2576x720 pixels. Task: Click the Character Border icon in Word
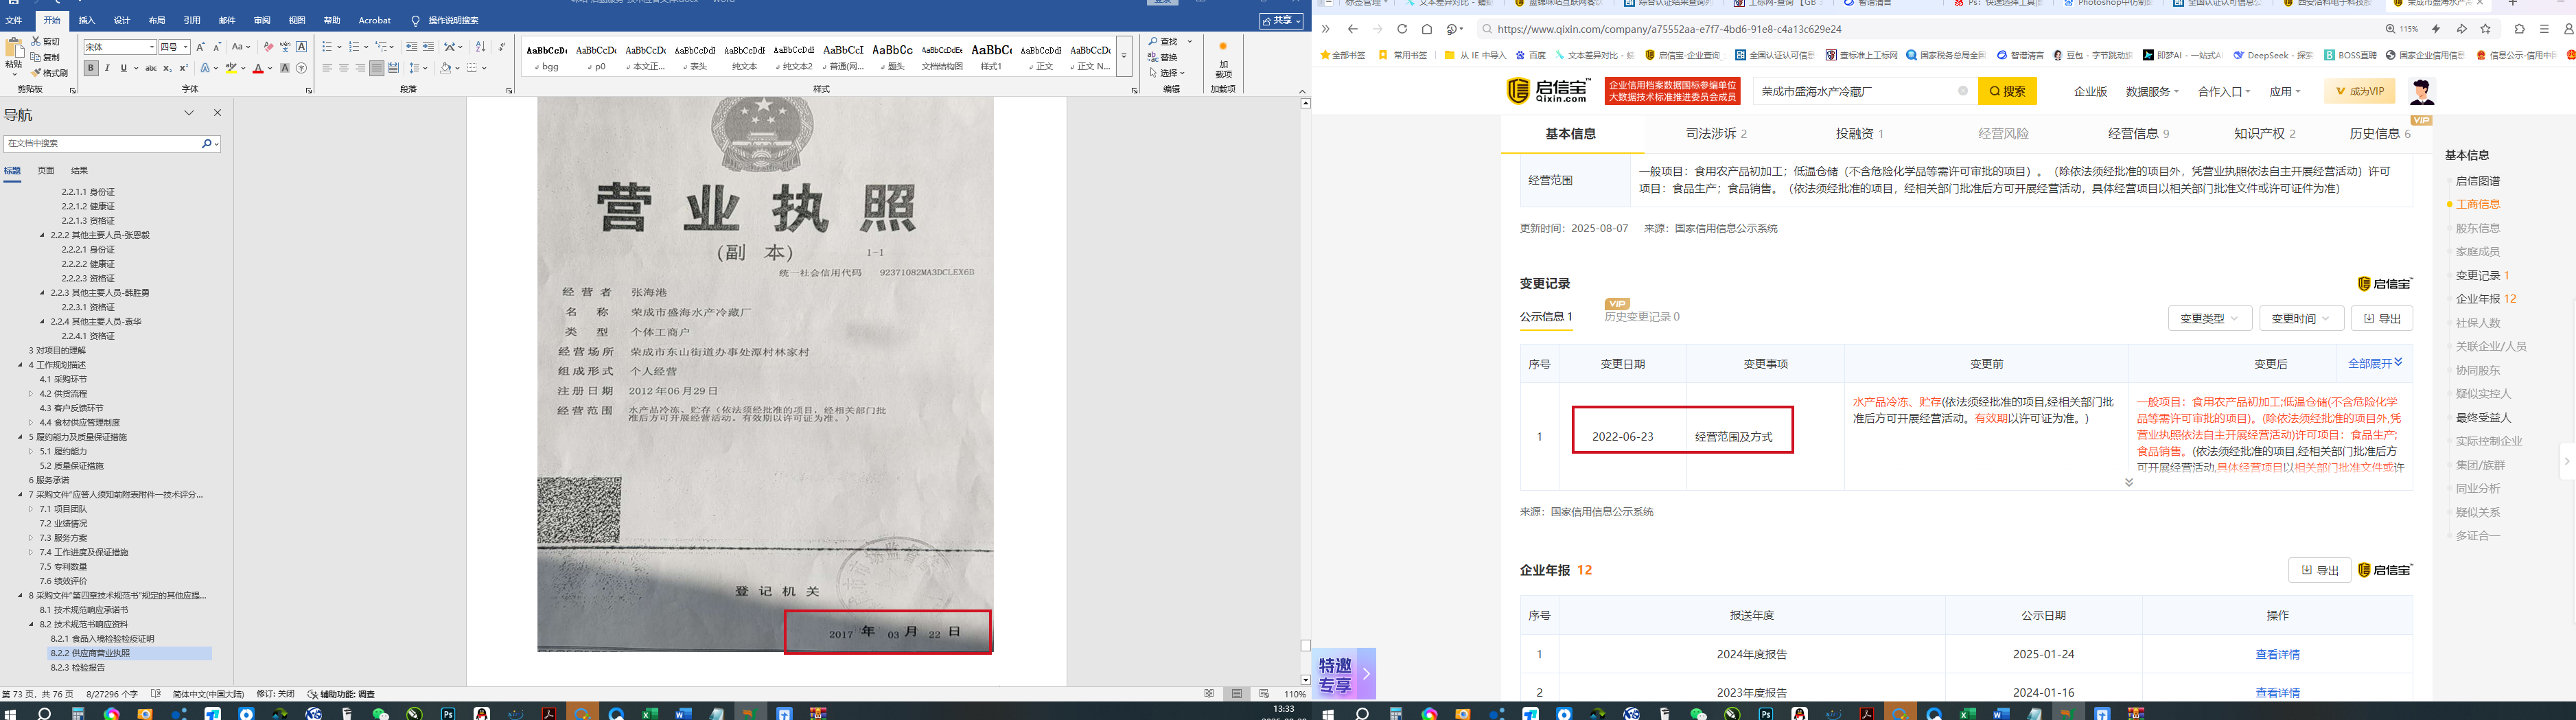pos(301,47)
